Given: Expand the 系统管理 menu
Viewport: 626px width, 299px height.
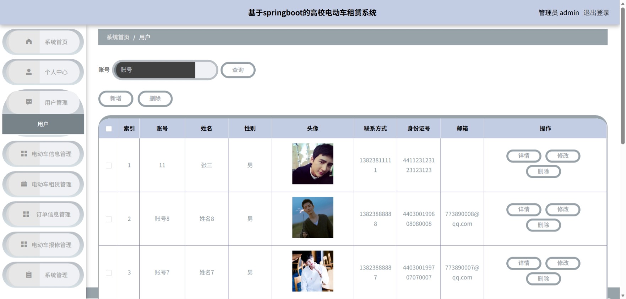Looking at the screenshot, I should click(x=43, y=275).
